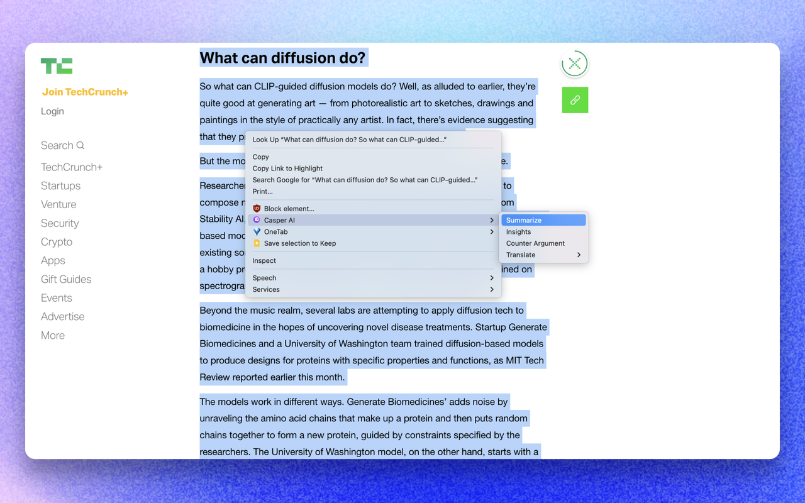
Task: Choose Counter Argument option
Action: pos(535,243)
